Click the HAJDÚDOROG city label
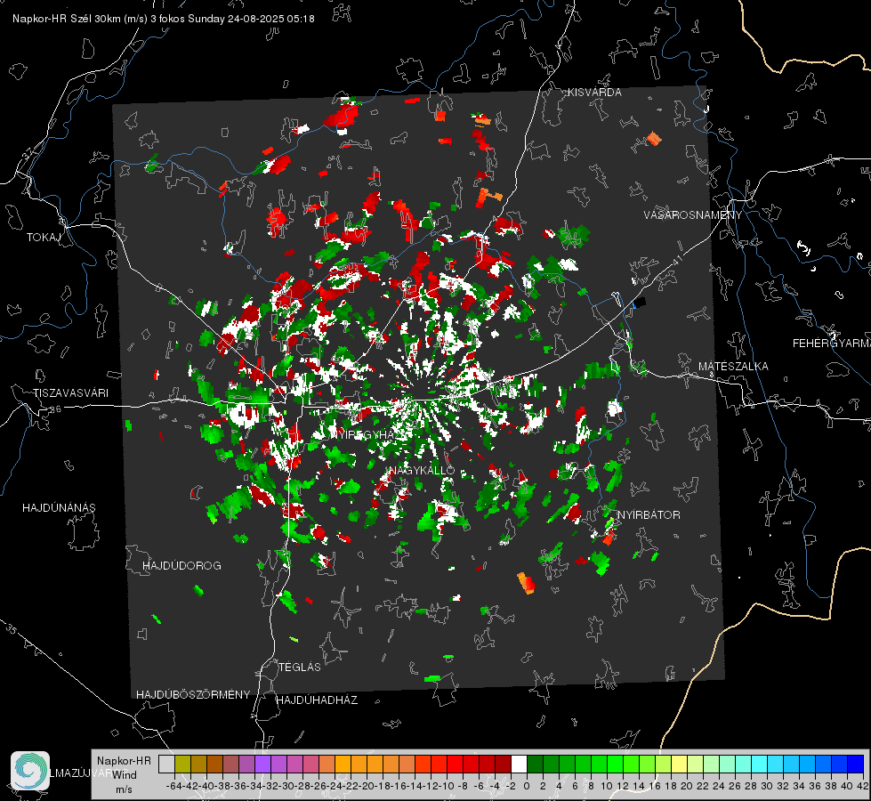This screenshot has width=871, height=801. [x=181, y=565]
